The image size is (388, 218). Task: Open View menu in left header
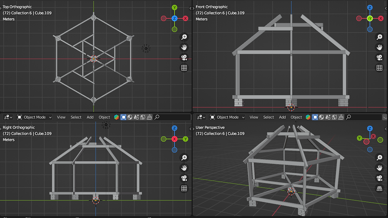pos(61,117)
